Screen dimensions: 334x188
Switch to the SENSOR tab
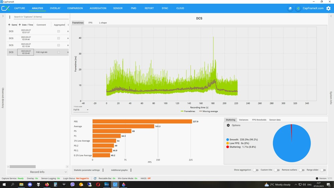118,8
